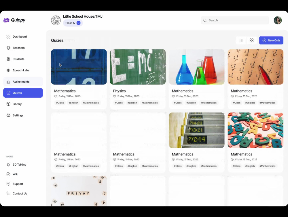Switch to grid view

coord(252,40)
